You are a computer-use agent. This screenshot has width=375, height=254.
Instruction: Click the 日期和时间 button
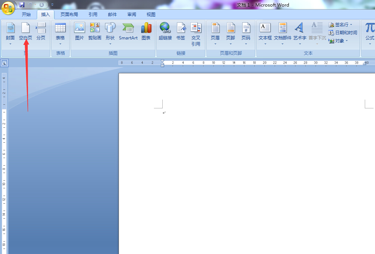point(343,33)
